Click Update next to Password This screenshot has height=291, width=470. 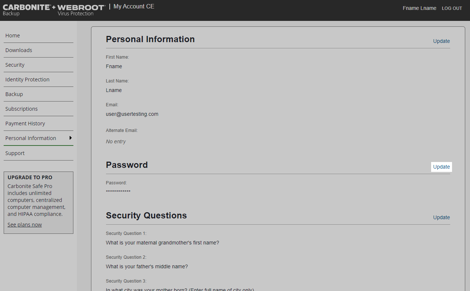point(441,167)
